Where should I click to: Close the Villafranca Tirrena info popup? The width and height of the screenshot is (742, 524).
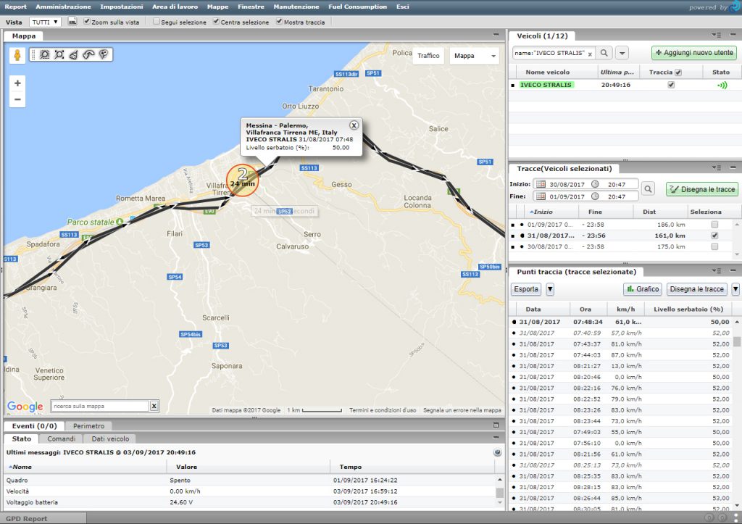(x=354, y=125)
